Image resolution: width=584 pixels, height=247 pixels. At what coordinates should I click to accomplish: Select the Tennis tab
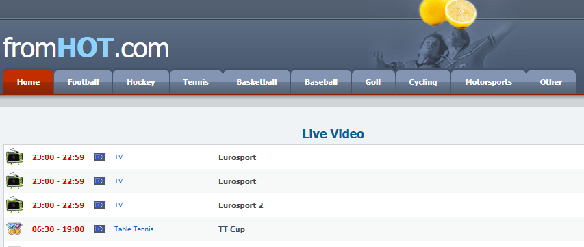(196, 82)
